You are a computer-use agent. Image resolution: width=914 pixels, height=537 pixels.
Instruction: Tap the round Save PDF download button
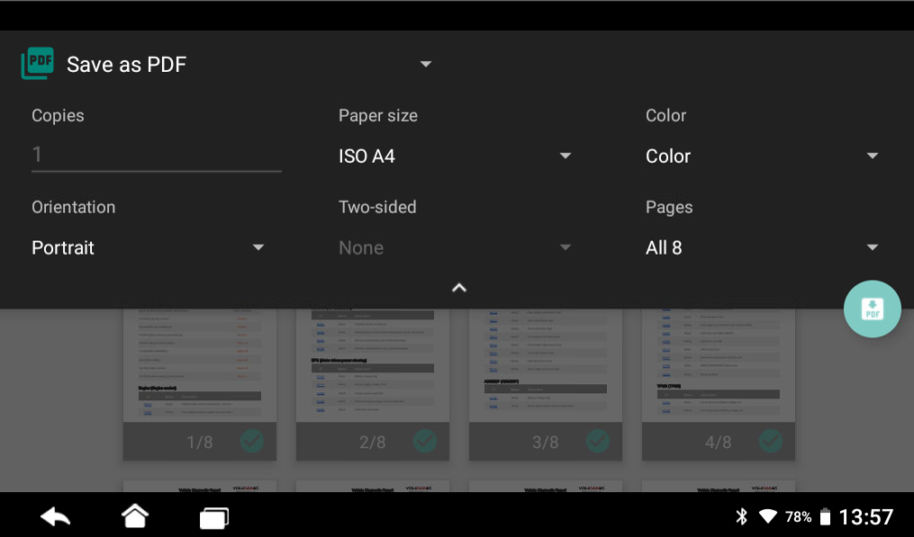coord(872,309)
